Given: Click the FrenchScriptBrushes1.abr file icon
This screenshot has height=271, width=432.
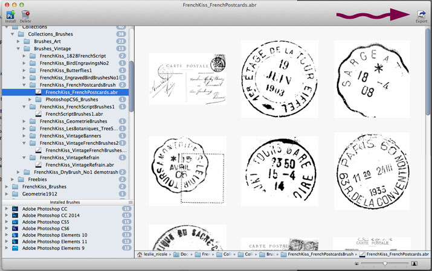Looking at the screenshot, I should pos(39,114).
